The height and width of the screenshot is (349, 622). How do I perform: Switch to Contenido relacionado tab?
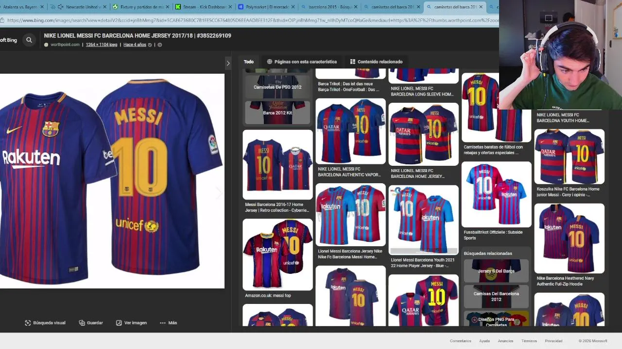376,62
